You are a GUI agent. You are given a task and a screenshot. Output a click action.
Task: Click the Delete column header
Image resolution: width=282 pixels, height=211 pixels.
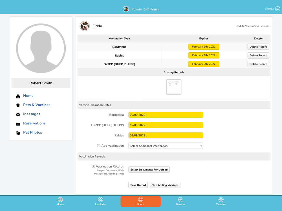pyautogui.click(x=258, y=38)
